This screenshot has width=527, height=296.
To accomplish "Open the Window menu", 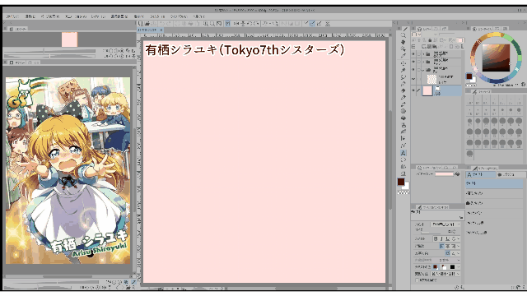I will 178,16.
